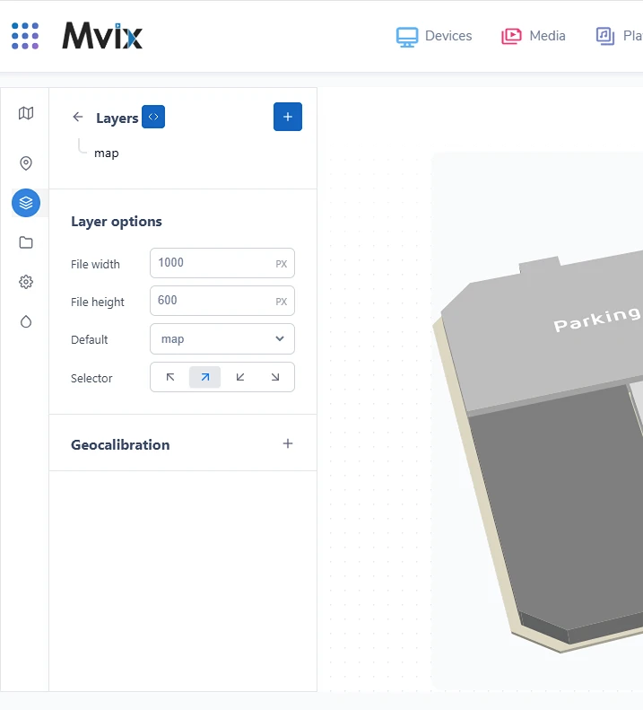The width and height of the screenshot is (643, 710).
Task: Click the Selector label
Action: coord(91,378)
